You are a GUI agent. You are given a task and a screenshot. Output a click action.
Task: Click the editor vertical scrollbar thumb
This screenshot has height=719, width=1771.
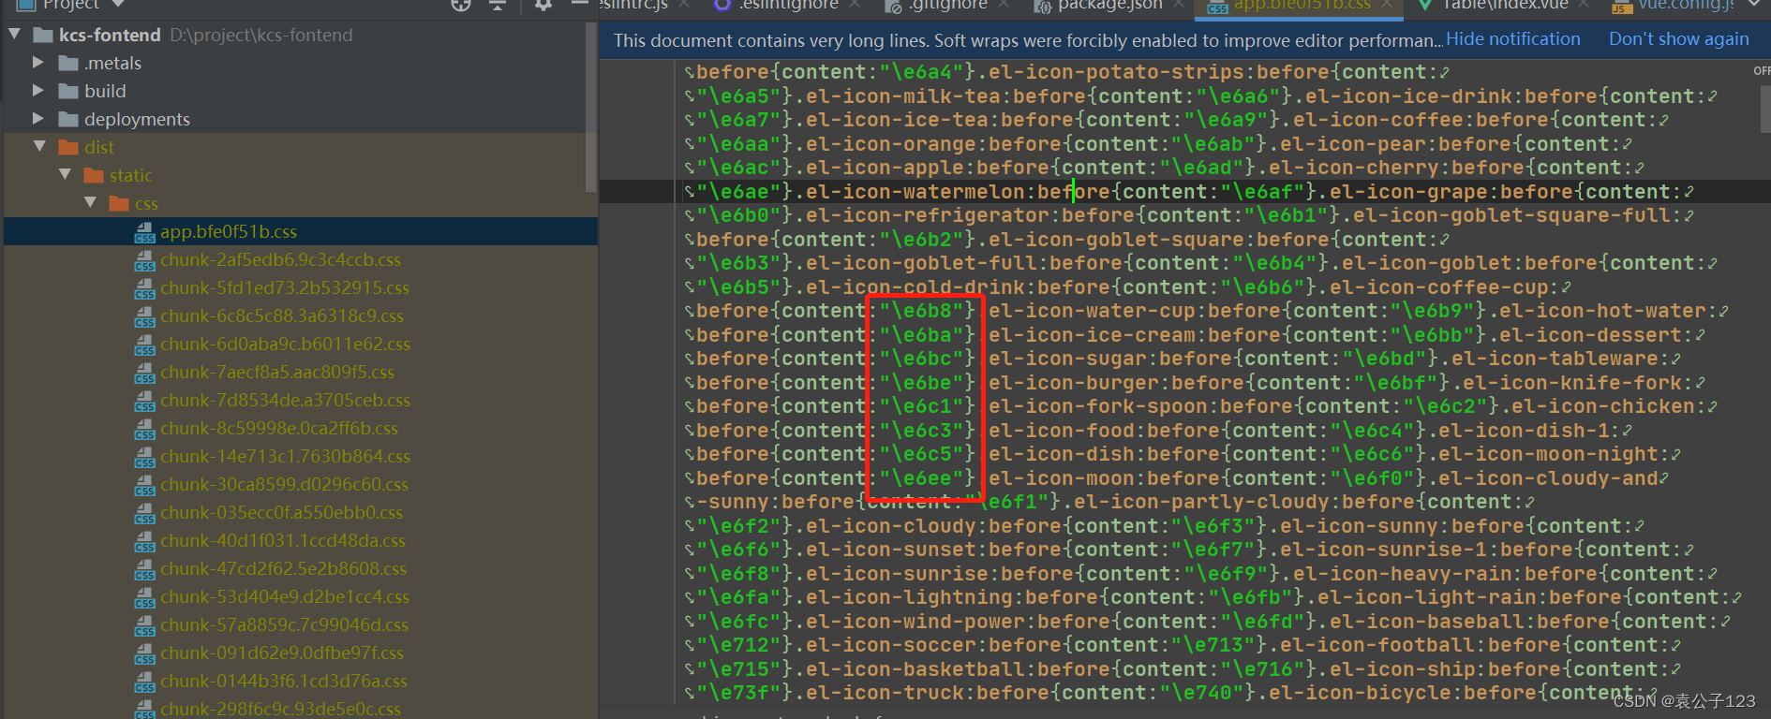pos(1764,108)
